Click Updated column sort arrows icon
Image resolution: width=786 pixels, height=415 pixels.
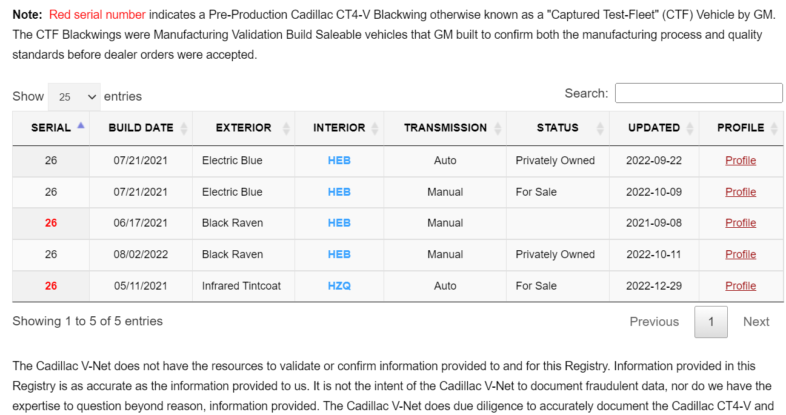[x=690, y=128]
